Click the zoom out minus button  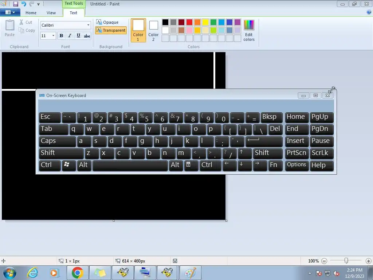click(x=324, y=261)
